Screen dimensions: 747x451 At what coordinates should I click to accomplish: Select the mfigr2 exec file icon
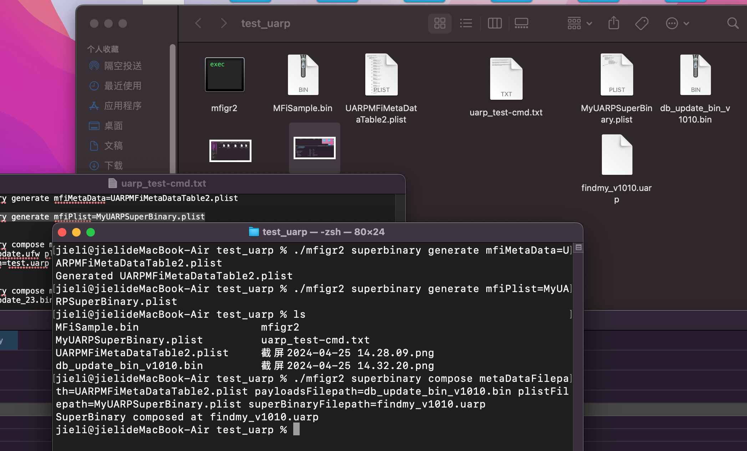pyautogui.click(x=224, y=74)
